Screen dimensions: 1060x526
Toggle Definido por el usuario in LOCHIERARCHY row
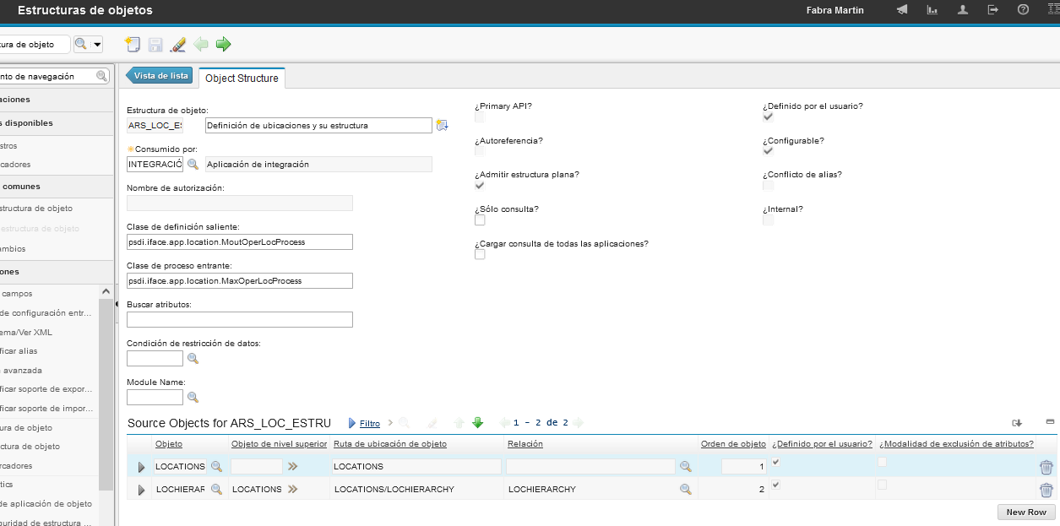(776, 485)
